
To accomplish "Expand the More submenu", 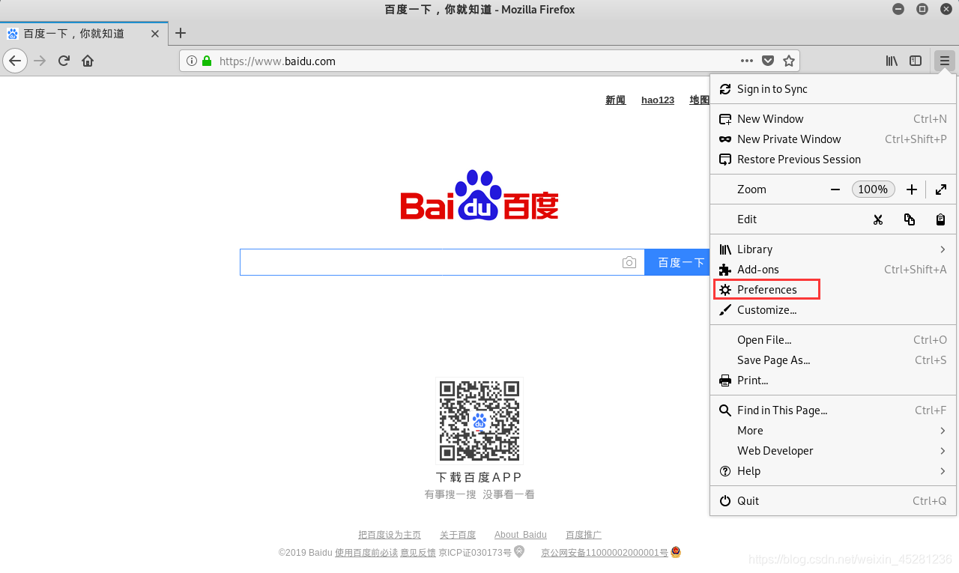I will tap(833, 431).
